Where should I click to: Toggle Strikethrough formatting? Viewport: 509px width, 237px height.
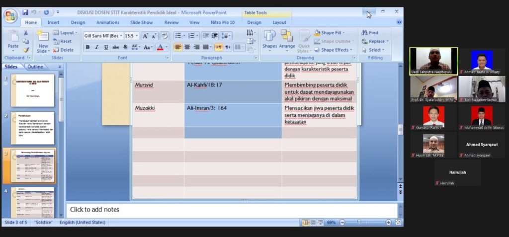click(115, 47)
